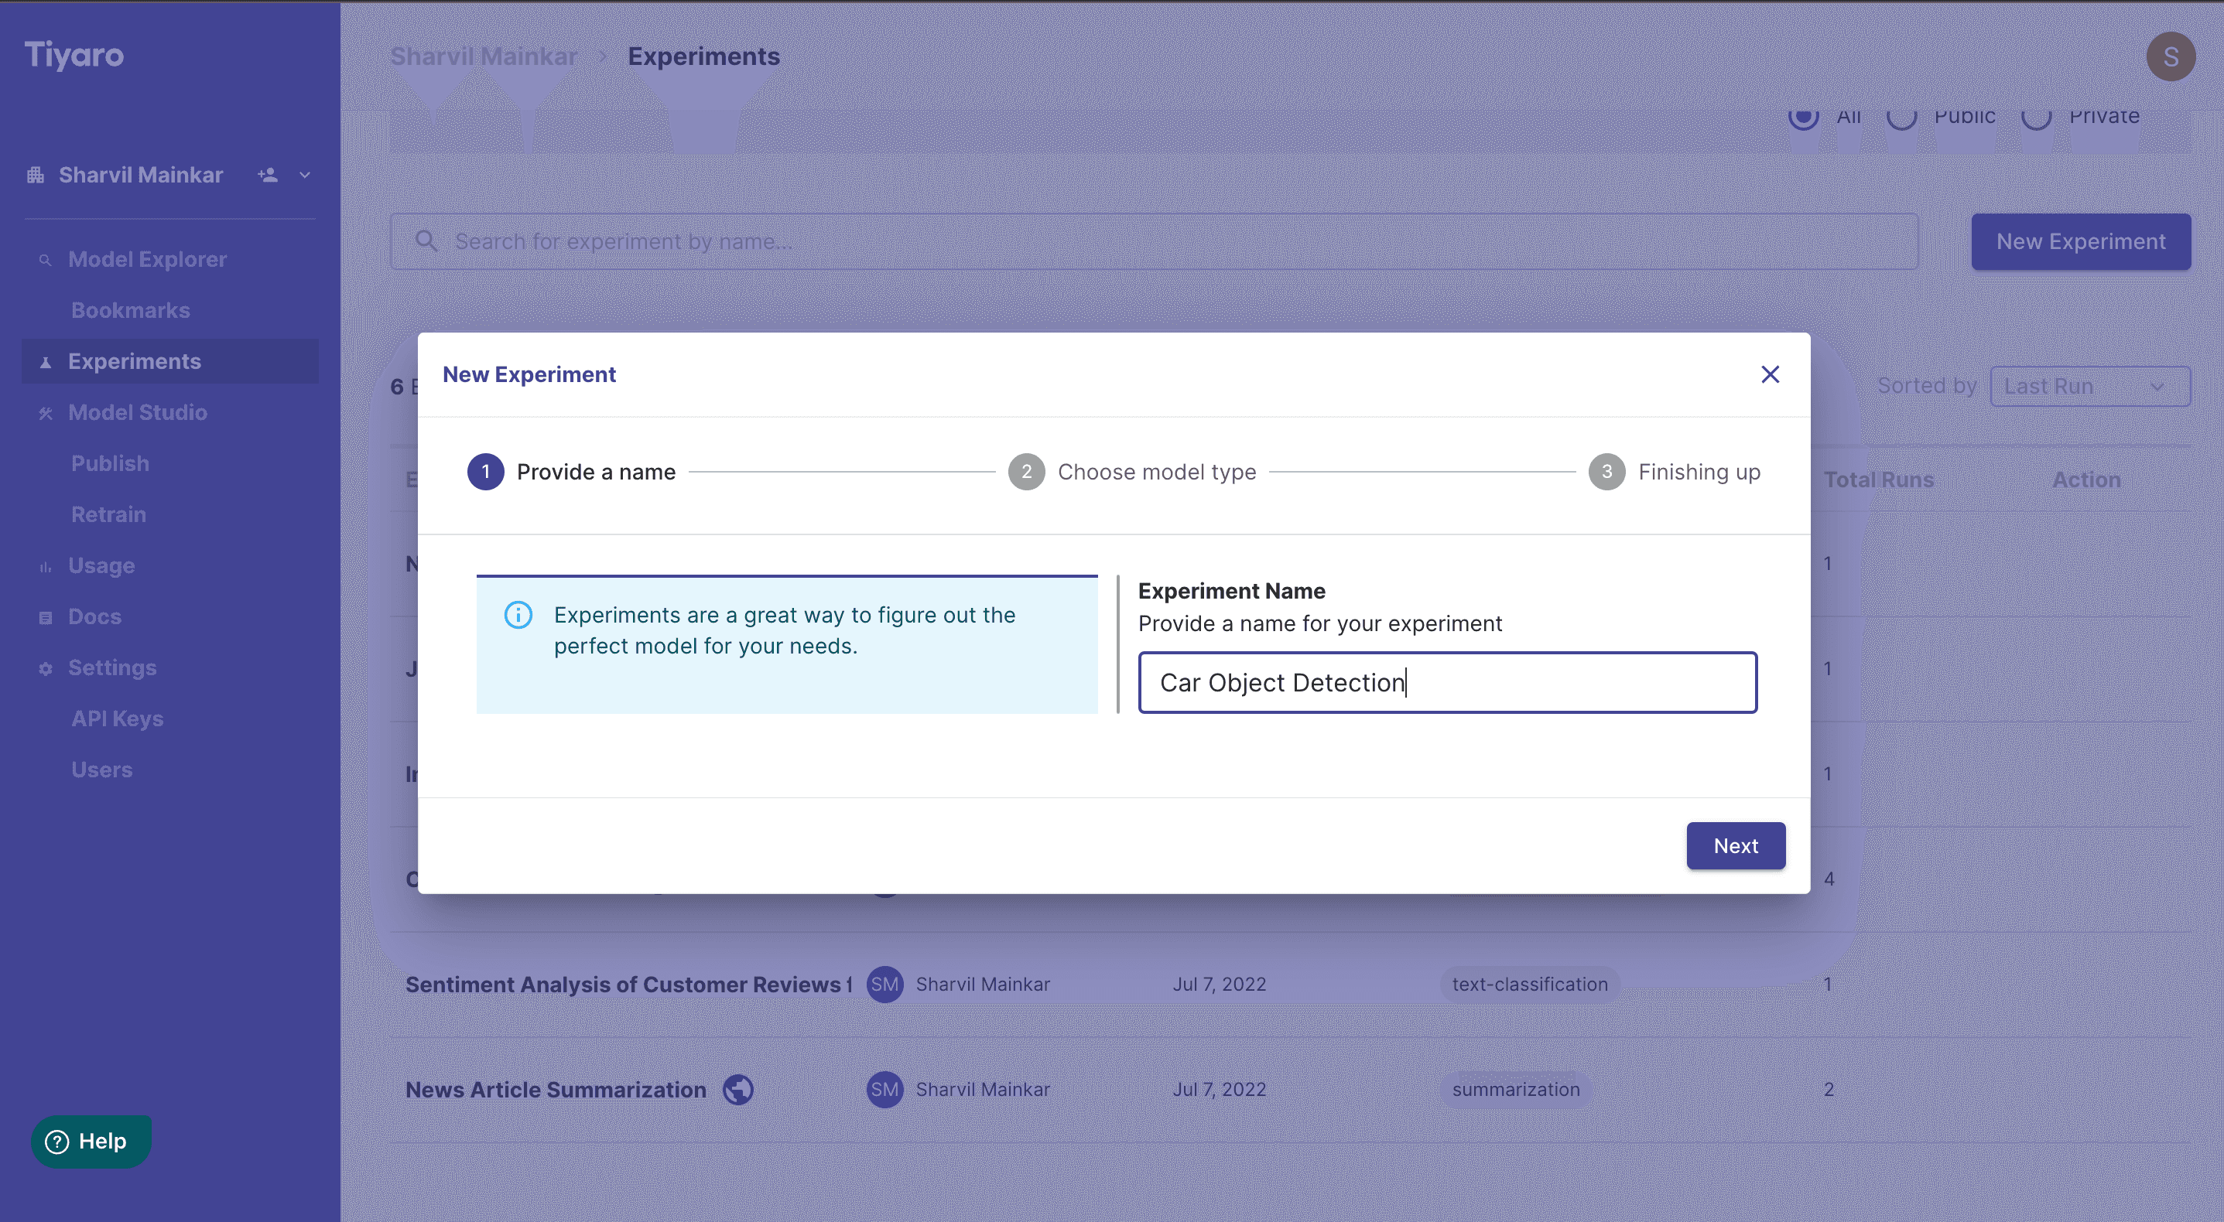The height and width of the screenshot is (1222, 2224).
Task: Click Sharvil Mainkar owner in News Article Summarization row
Action: click(983, 1089)
